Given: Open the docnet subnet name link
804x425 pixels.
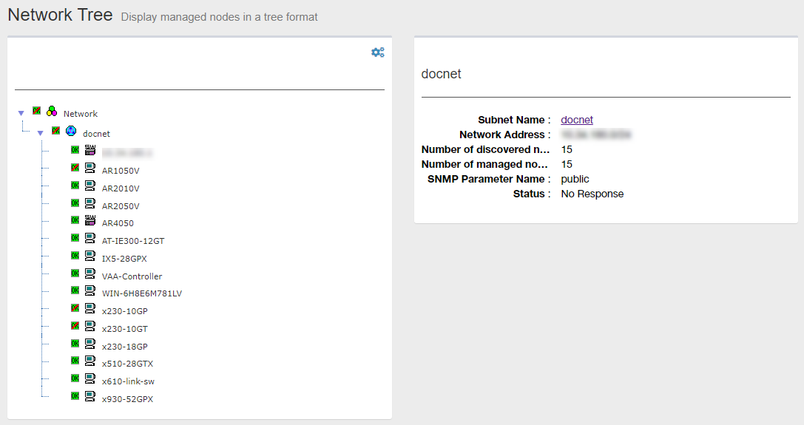Looking at the screenshot, I should click(576, 120).
